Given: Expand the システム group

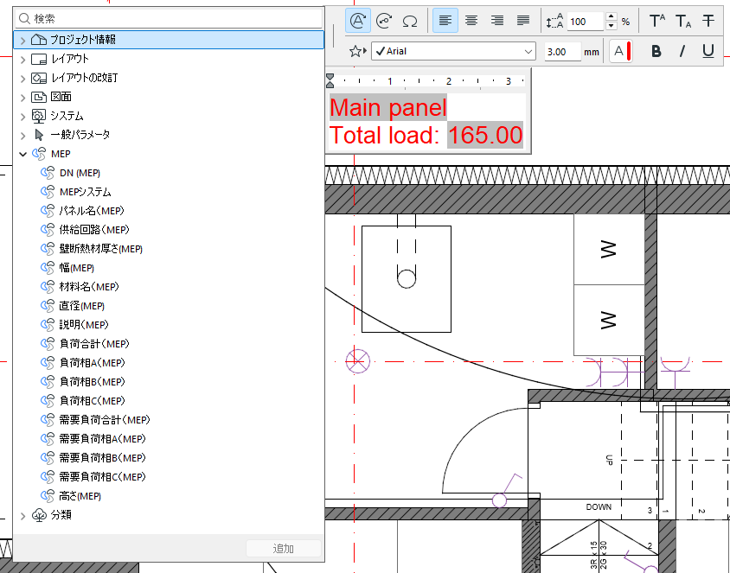Looking at the screenshot, I should (22, 117).
